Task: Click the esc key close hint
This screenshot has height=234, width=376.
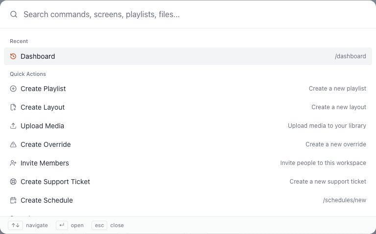Action: click(99, 225)
